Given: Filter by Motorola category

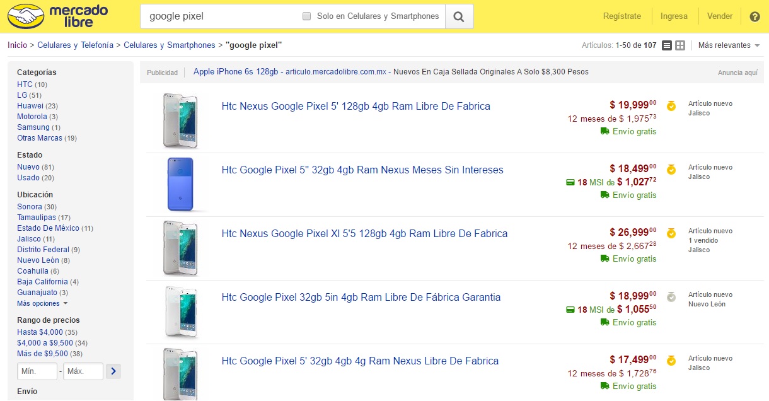Looking at the screenshot, I should click(32, 117).
